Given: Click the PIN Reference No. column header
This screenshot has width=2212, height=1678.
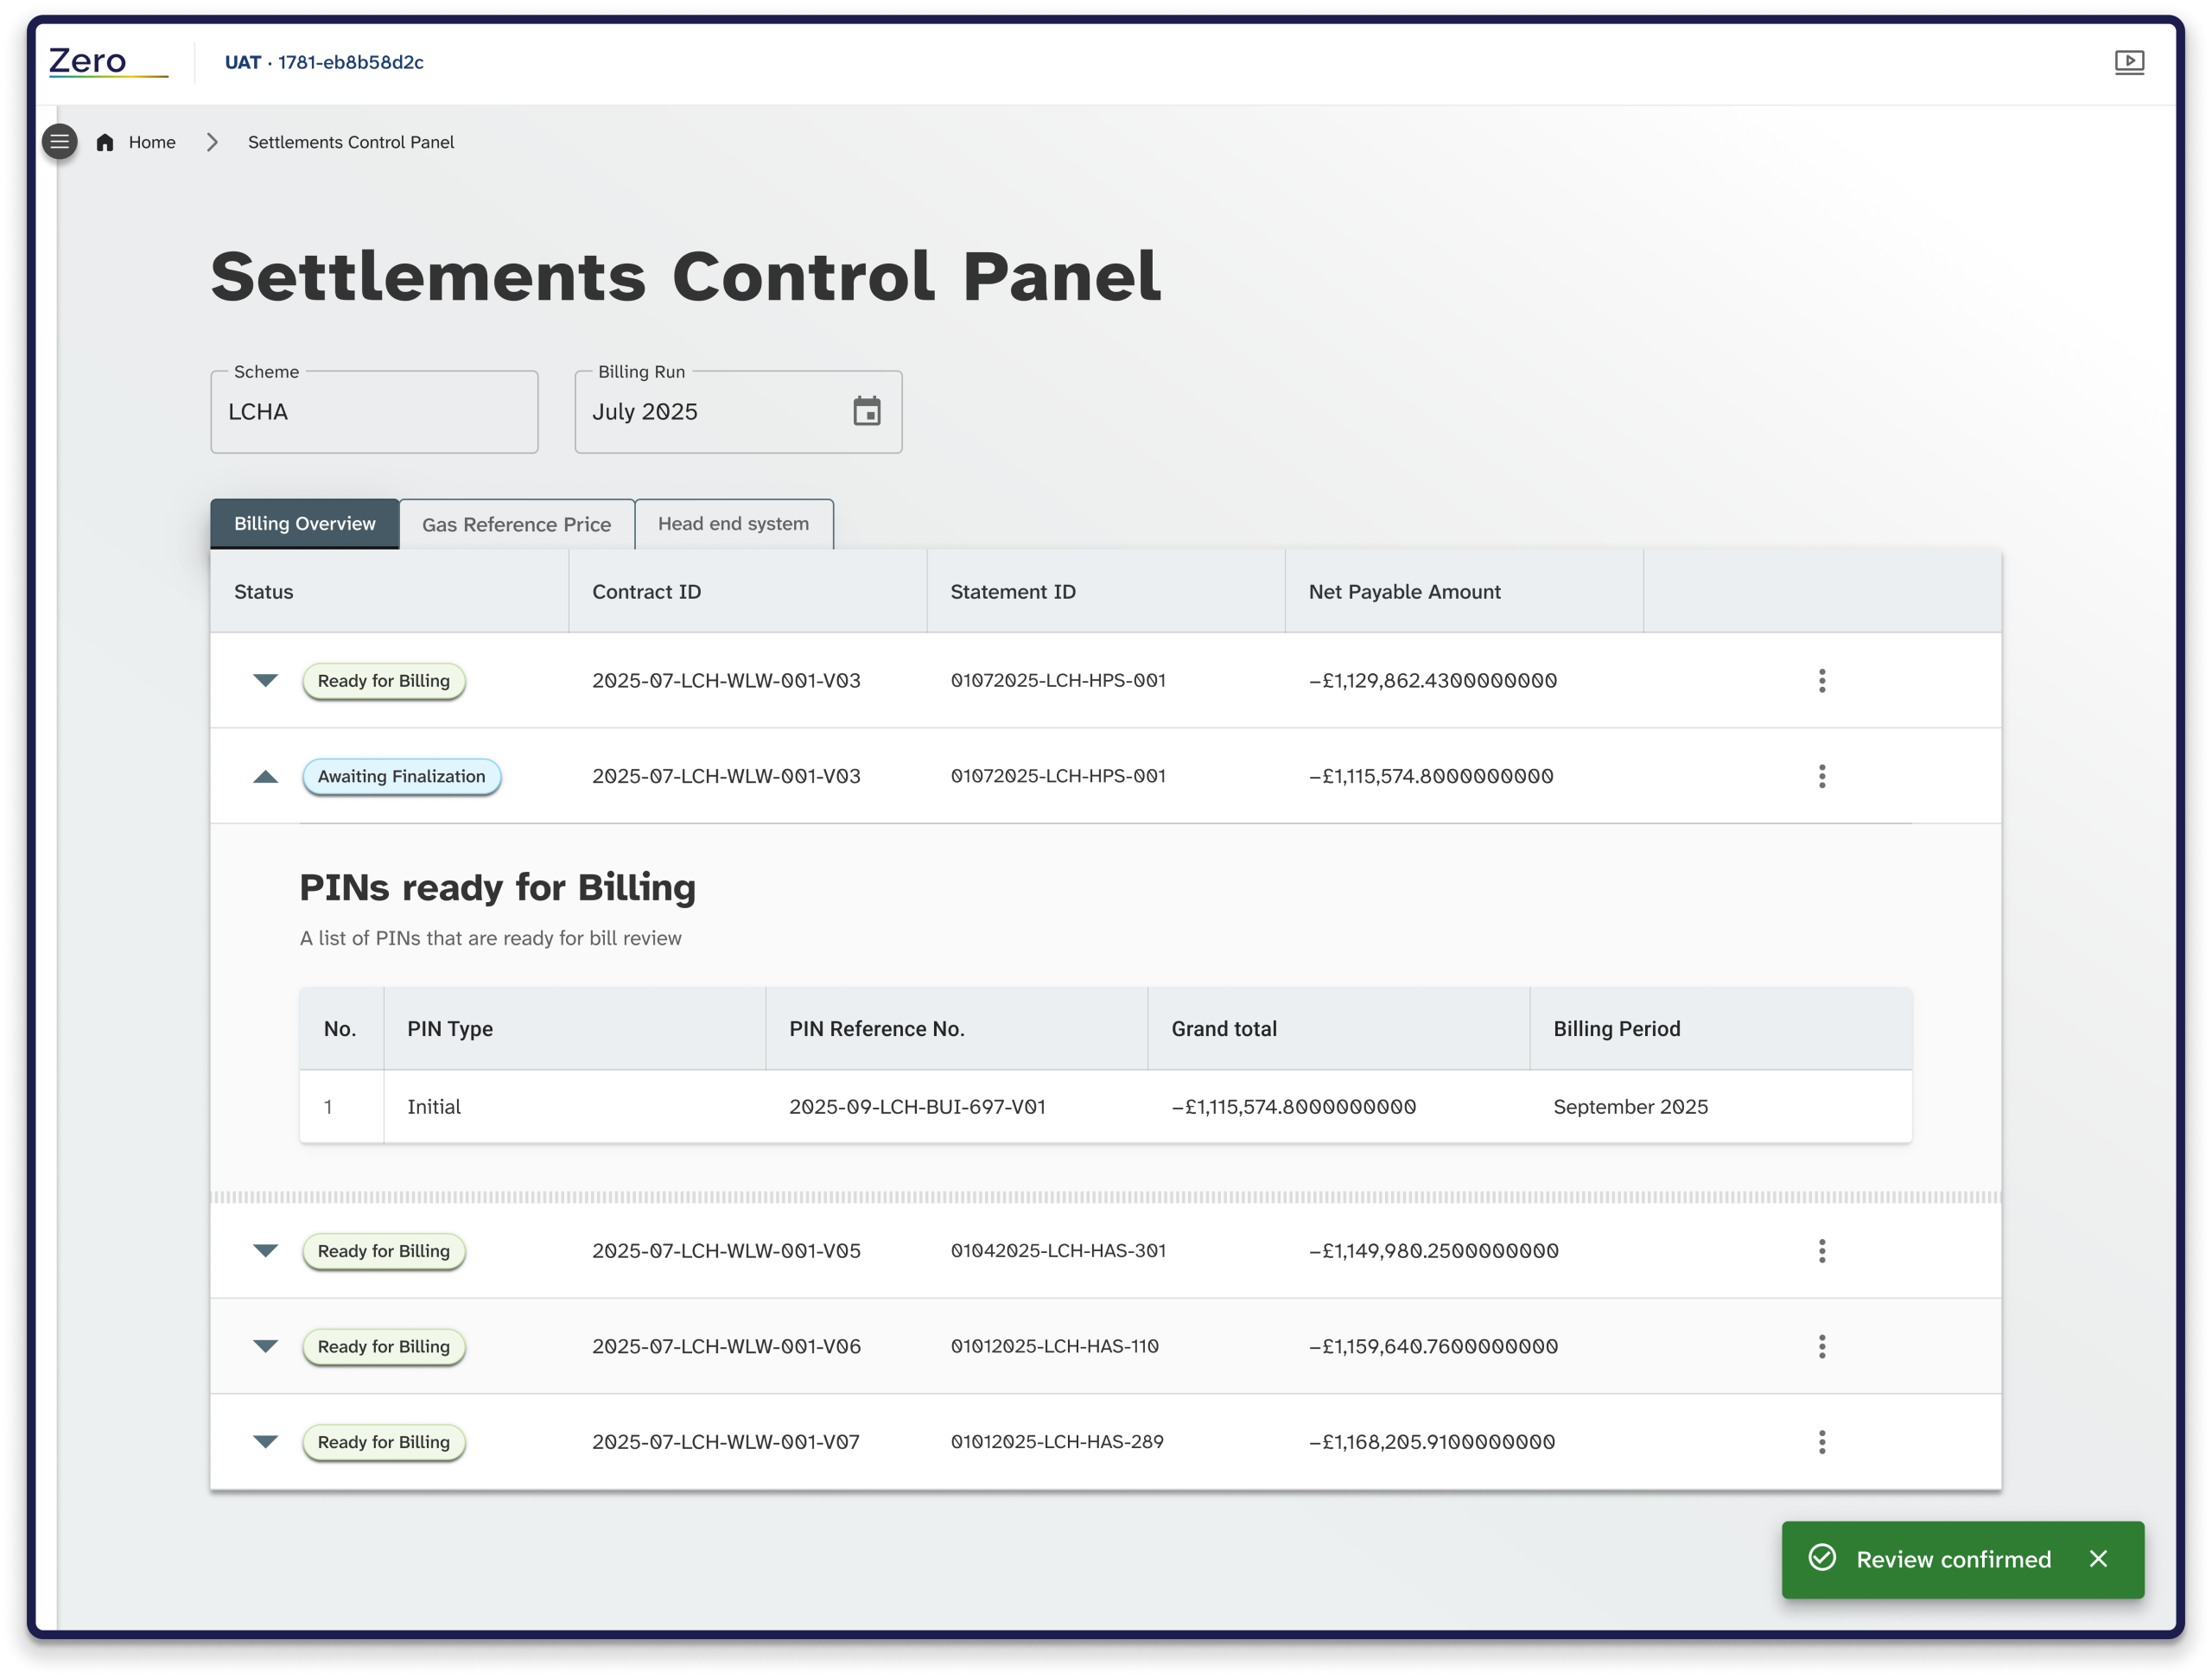Looking at the screenshot, I should 956,1029.
